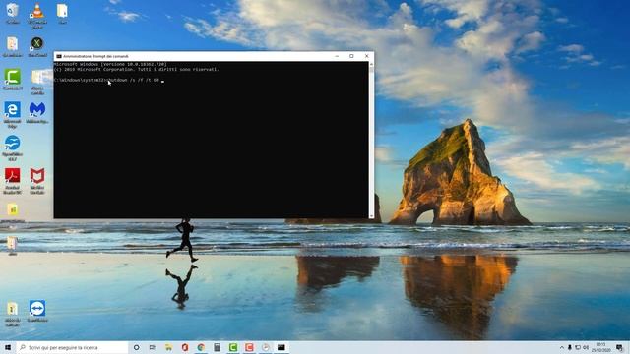The height and width of the screenshot is (354, 630).
Task: Close the Command Prompt window
Action: (x=366, y=56)
